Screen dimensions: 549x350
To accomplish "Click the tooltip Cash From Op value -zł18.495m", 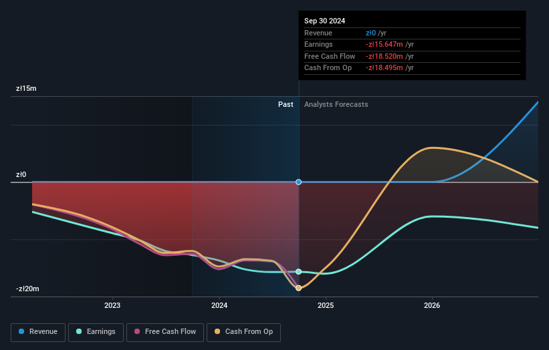I will (x=384, y=68).
